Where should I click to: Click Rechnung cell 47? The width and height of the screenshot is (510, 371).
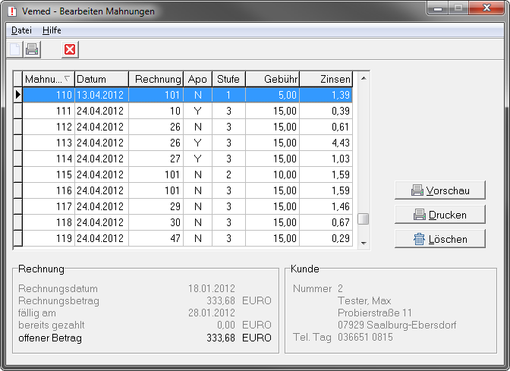point(156,238)
